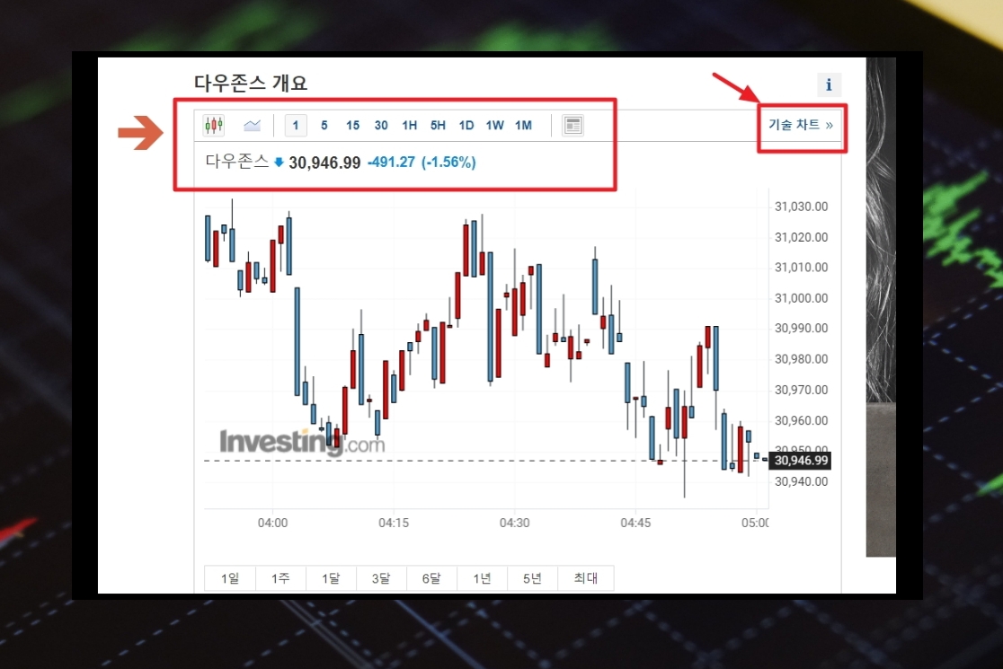Click the 31,000.00 price axis label
The image size is (1003, 669).
[801, 298]
